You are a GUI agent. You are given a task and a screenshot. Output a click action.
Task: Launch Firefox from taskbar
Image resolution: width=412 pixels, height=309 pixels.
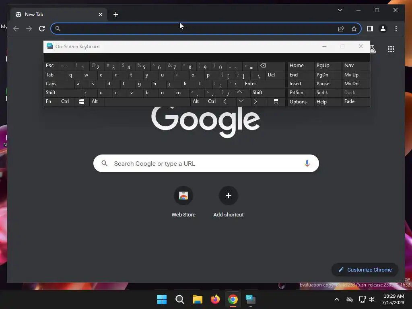coord(215,299)
